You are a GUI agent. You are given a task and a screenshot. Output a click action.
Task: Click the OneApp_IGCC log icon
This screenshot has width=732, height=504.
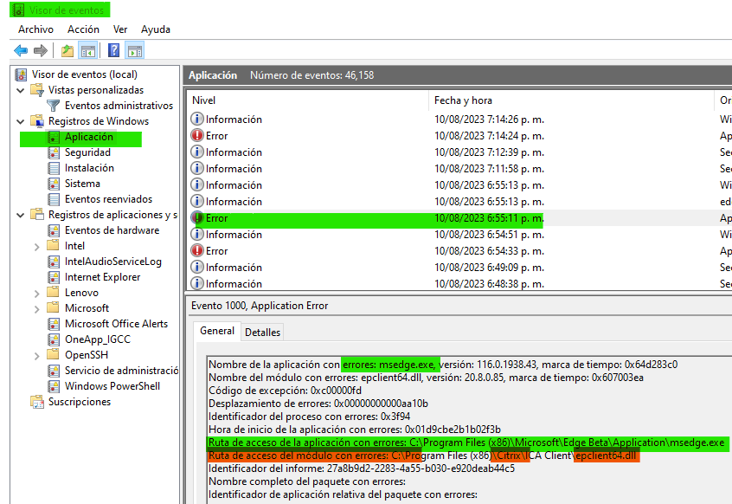click(55, 339)
